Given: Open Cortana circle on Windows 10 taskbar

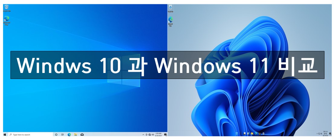Looking at the screenshot, I should pos(56,134).
